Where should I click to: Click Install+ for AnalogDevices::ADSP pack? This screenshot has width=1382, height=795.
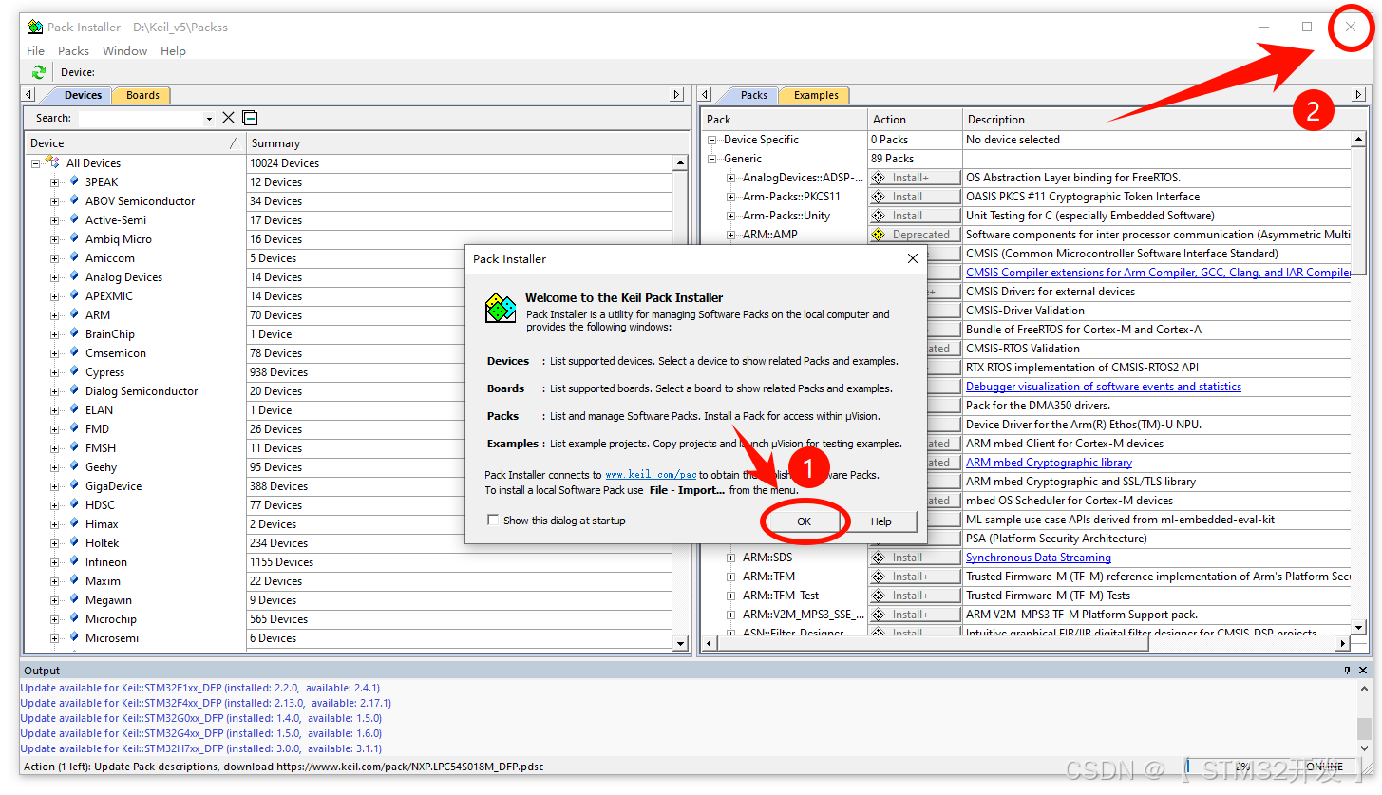[x=914, y=178]
